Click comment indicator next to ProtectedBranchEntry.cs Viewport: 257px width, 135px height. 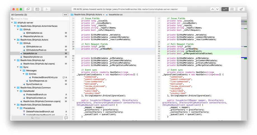point(63,77)
